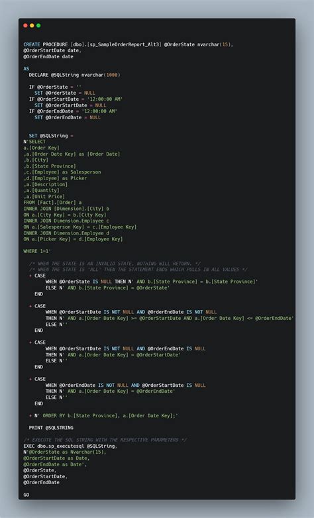Click the DECLARE @SQLString line
Image resolution: width=314 pixels, height=518 pixels.
pos(74,75)
